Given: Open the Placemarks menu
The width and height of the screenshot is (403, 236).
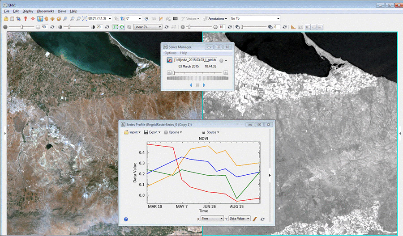Looking at the screenshot, I should [x=46, y=11].
